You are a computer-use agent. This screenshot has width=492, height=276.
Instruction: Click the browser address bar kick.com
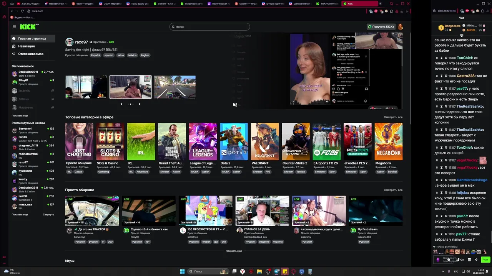point(38,11)
